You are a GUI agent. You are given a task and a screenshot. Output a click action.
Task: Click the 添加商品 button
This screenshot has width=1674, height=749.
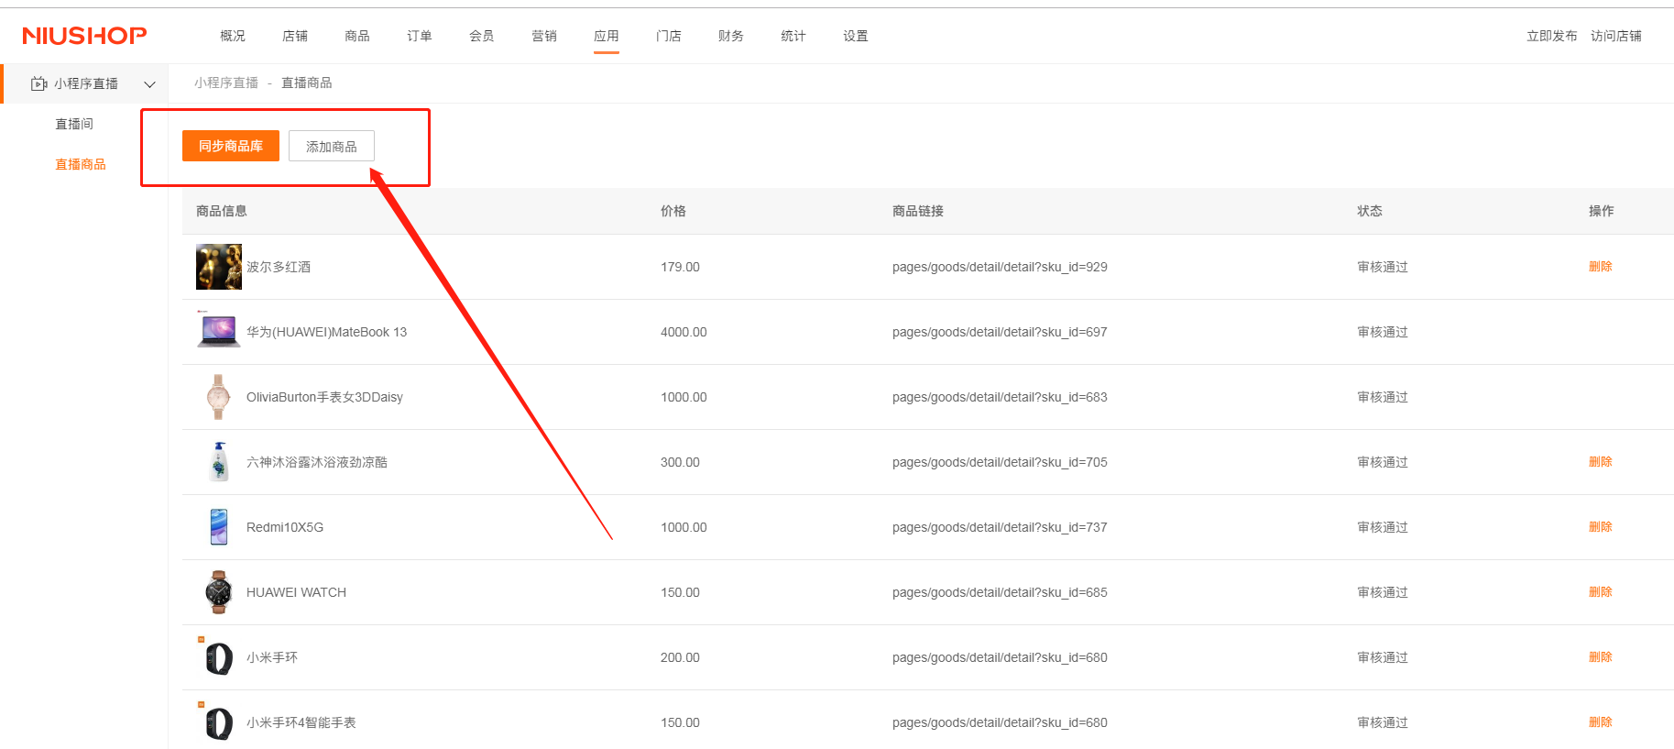point(332,146)
